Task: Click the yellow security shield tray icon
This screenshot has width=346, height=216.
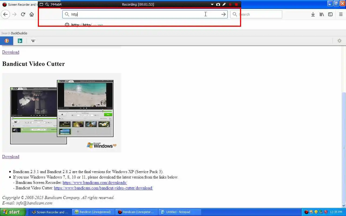Action: click(x=316, y=212)
